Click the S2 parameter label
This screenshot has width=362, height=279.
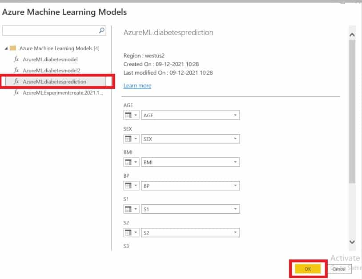click(126, 223)
